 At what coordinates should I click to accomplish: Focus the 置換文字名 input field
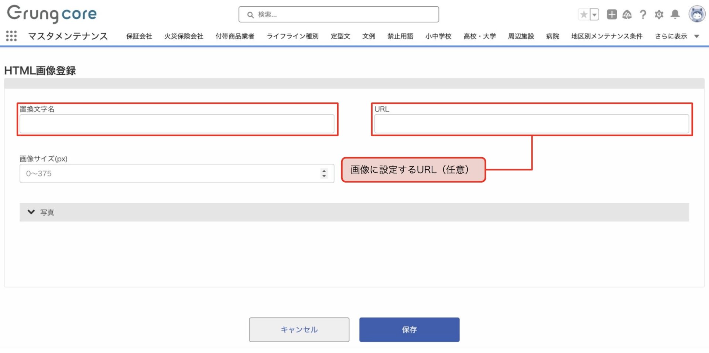pos(177,124)
